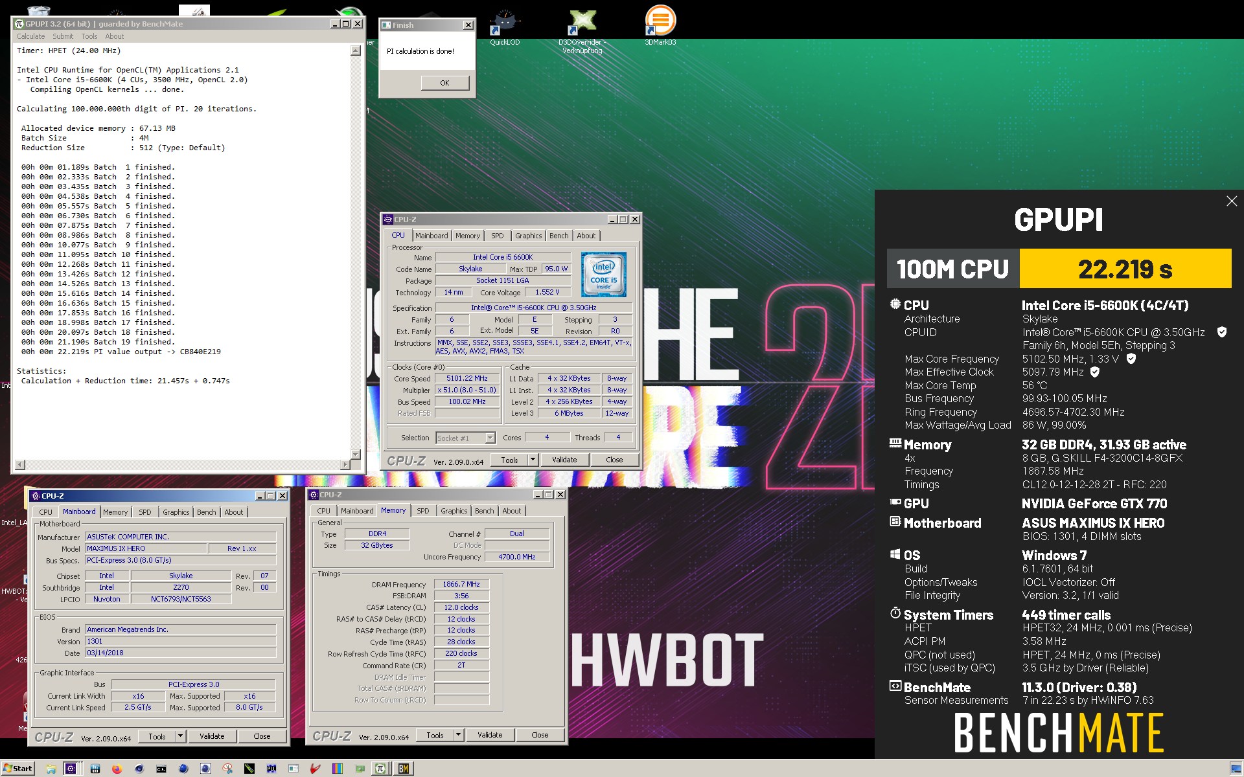Click Close in the CPU-Z CPU window
The width and height of the screenshot is (1244, 777).
[614, 460]
